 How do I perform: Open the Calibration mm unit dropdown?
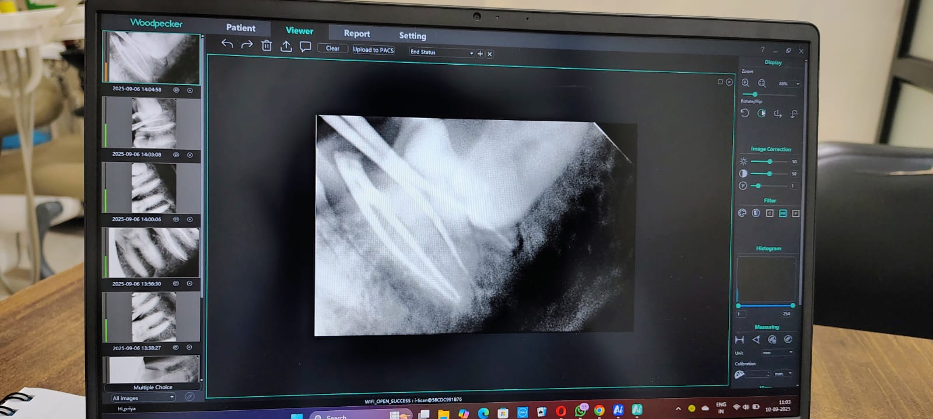[784, 374]
